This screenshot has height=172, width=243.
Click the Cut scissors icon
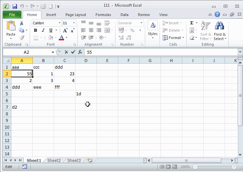coord(22,23)
